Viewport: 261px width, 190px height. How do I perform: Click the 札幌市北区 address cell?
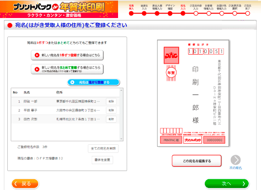[x=78, y=119]
